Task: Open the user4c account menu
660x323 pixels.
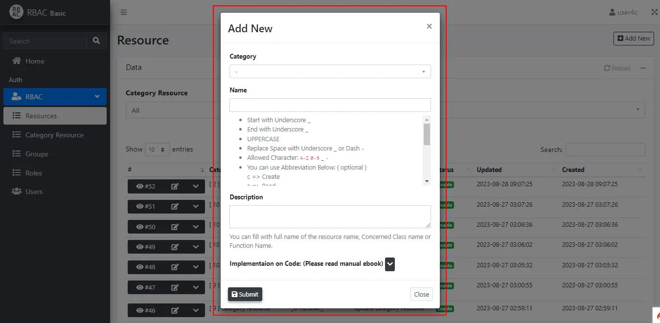Action: coord(623,12)
